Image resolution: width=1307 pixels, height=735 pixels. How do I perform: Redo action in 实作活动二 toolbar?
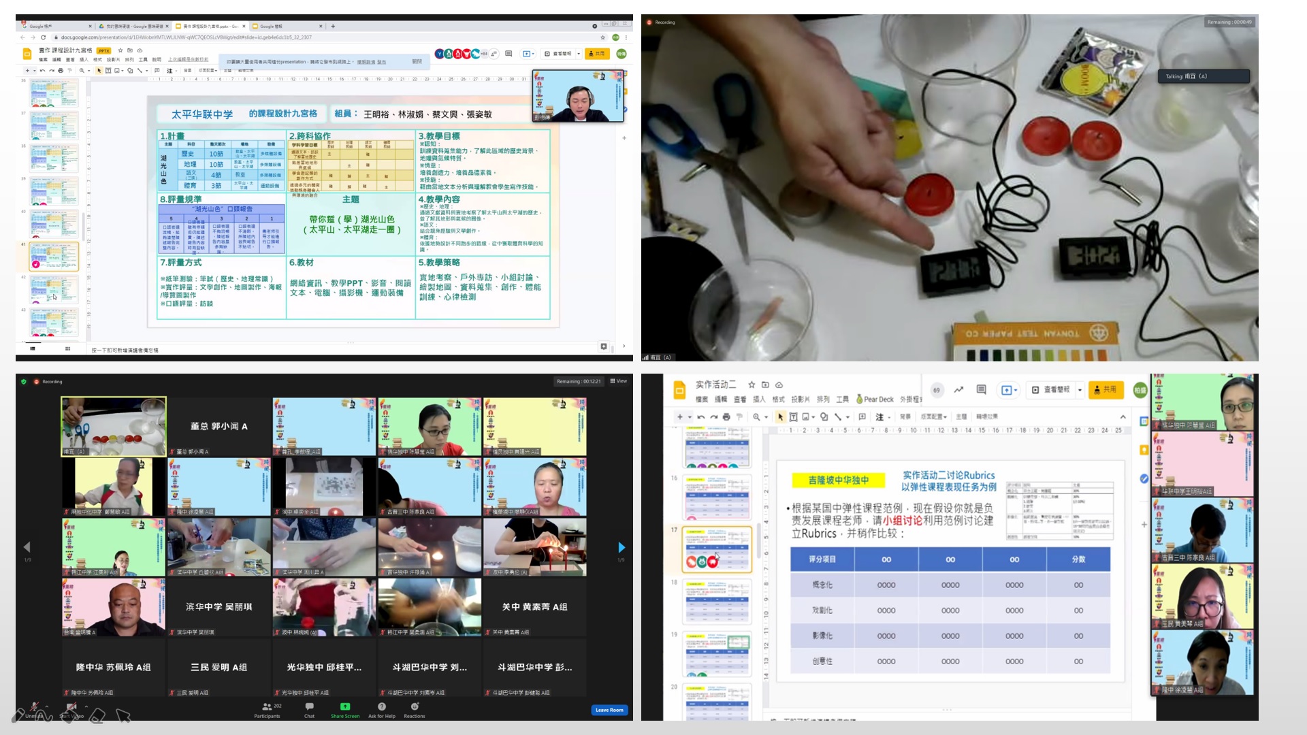tap(713, 416)
